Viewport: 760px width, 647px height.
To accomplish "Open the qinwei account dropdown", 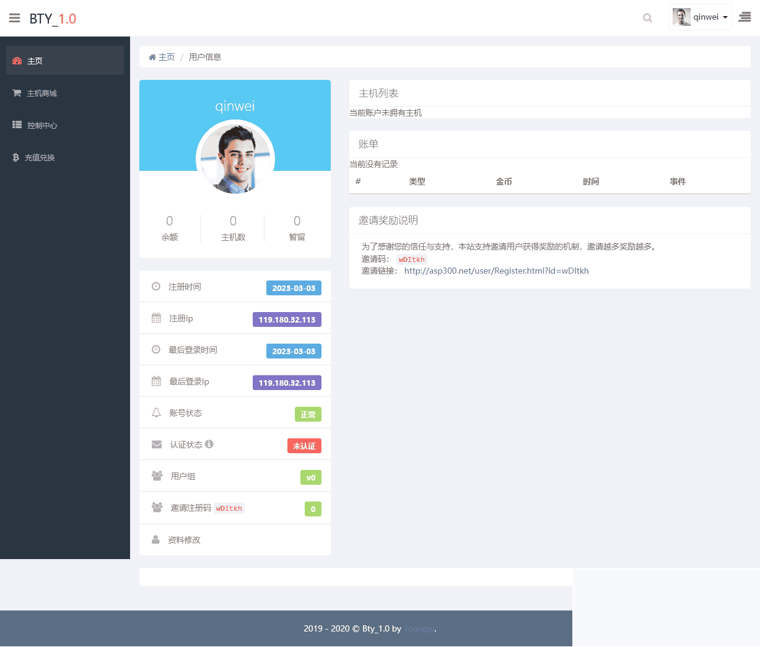I will [705, 17].
